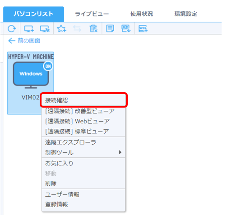Go to the 環境設定 tab
Viewport: 227px width, 217px height.
[x=185, y=14]
